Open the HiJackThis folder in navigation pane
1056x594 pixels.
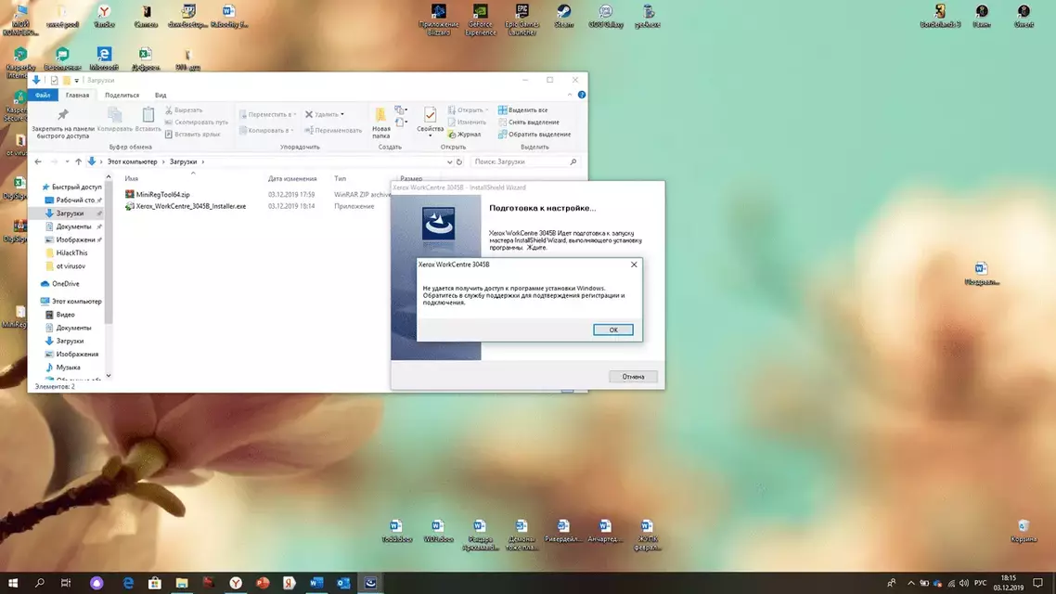tap(66, 253)
